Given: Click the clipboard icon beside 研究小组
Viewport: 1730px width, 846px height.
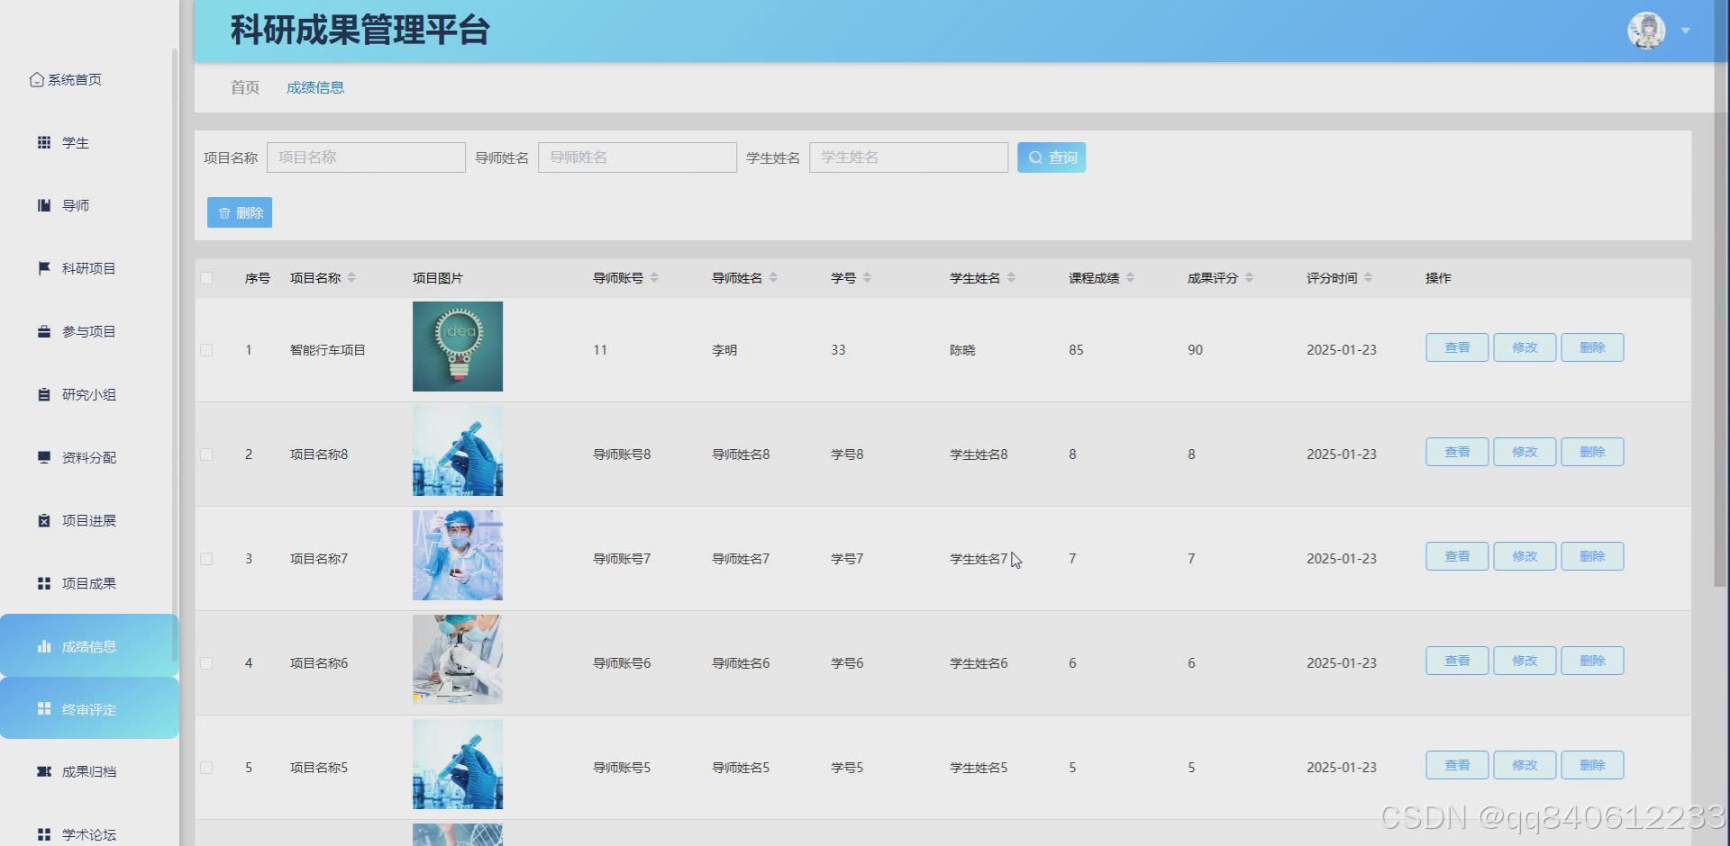Looking at the screenshot, I should pos(43,394).
